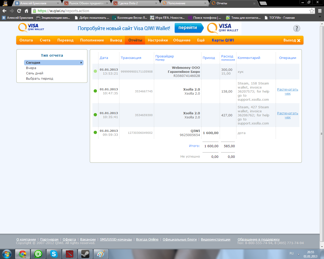Close the Отчеты browser tab
The height and width of the screenshot is (259, 324).
(x=254, y=3)
